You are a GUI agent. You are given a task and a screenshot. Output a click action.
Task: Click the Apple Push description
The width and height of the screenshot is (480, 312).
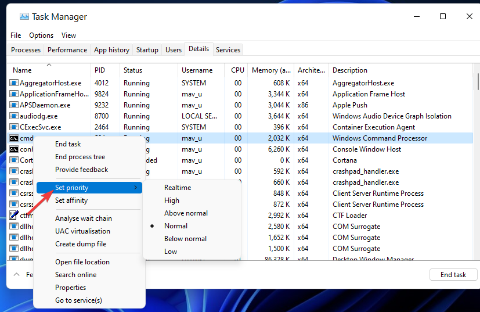click(350, 105)
